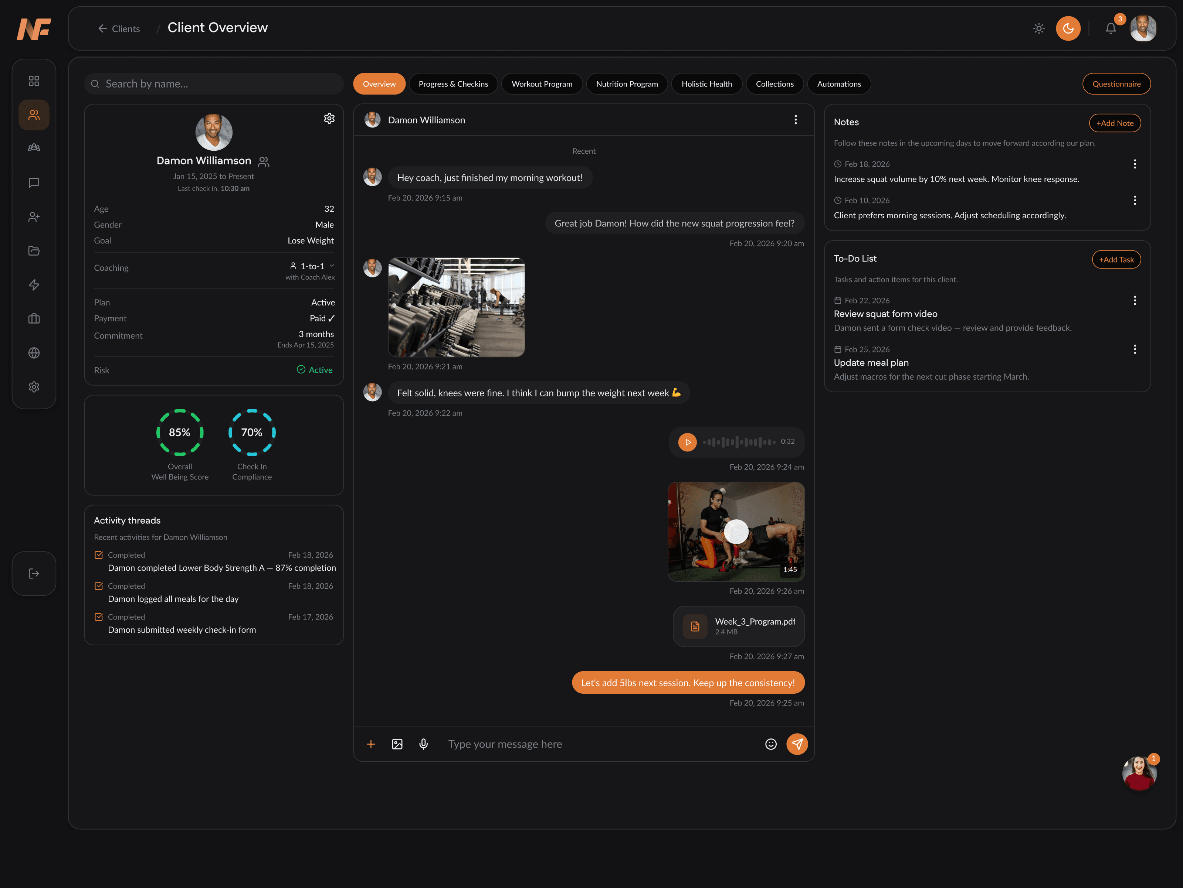
Task: Switch to the Progress & Checkins tab
Action: 453,84
